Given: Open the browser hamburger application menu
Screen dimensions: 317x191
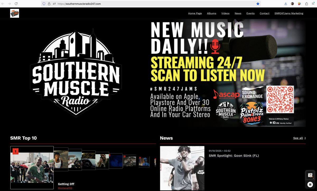Looking at the screenshot, I should [x=313, y=4].
